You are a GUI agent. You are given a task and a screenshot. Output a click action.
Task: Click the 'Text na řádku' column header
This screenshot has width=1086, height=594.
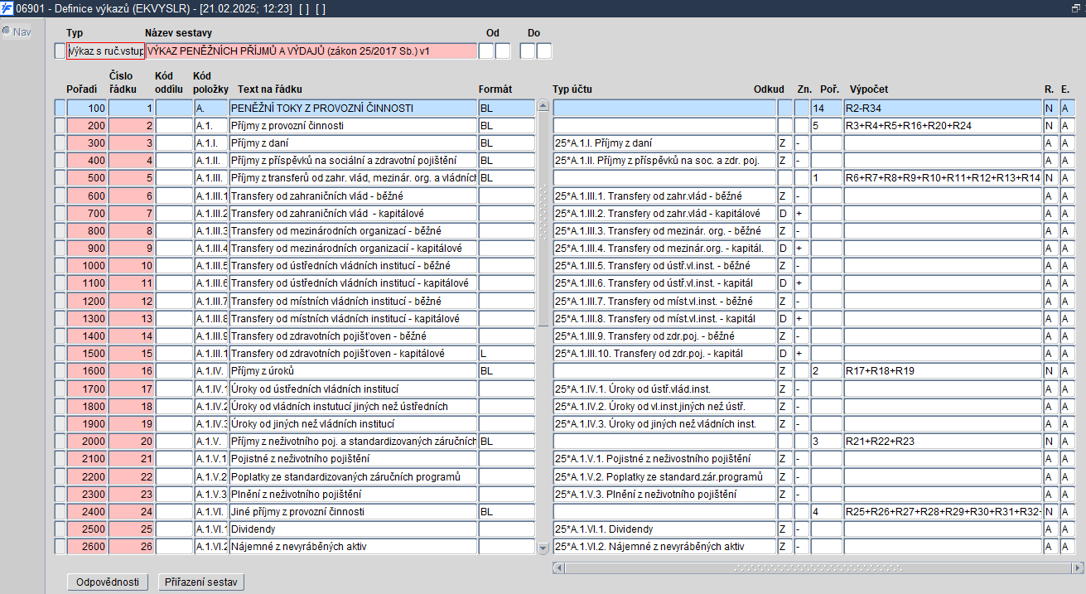269,89
